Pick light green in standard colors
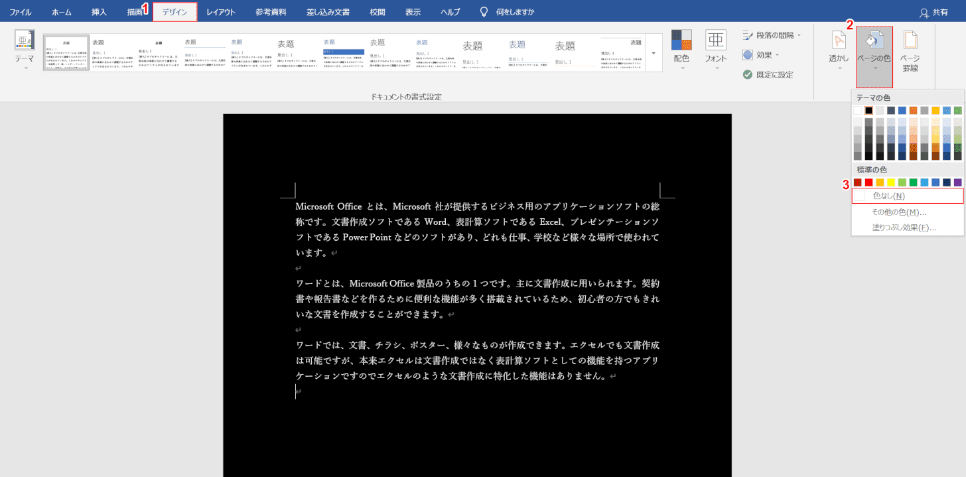966x477 pixels. (x=902, y=182)
